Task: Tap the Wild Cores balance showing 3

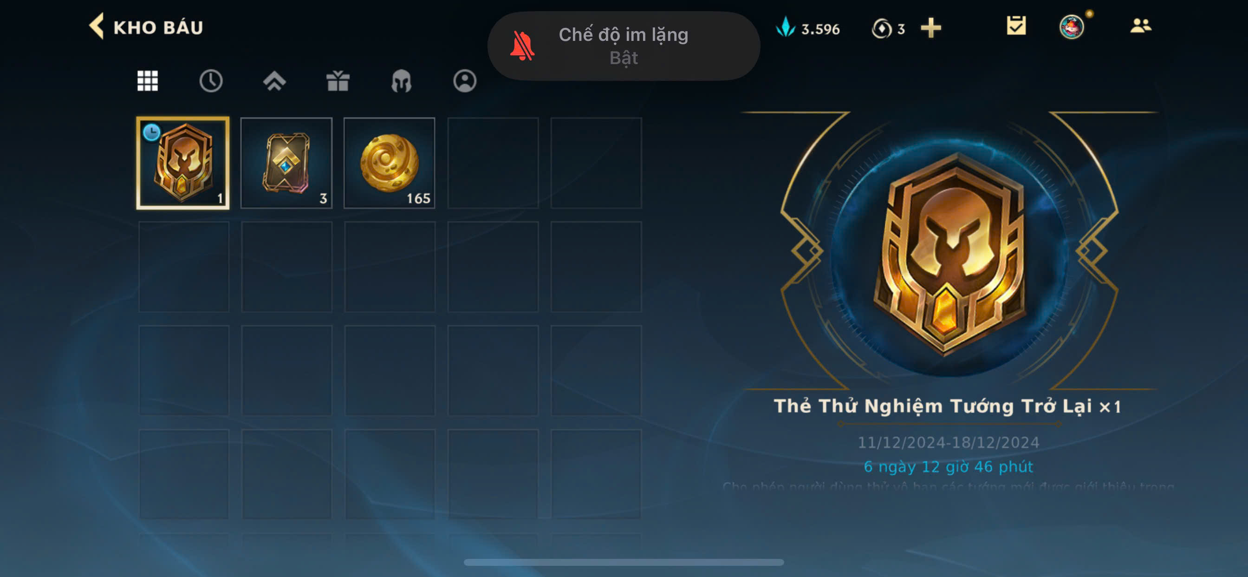Action: [x=888, y=29]
